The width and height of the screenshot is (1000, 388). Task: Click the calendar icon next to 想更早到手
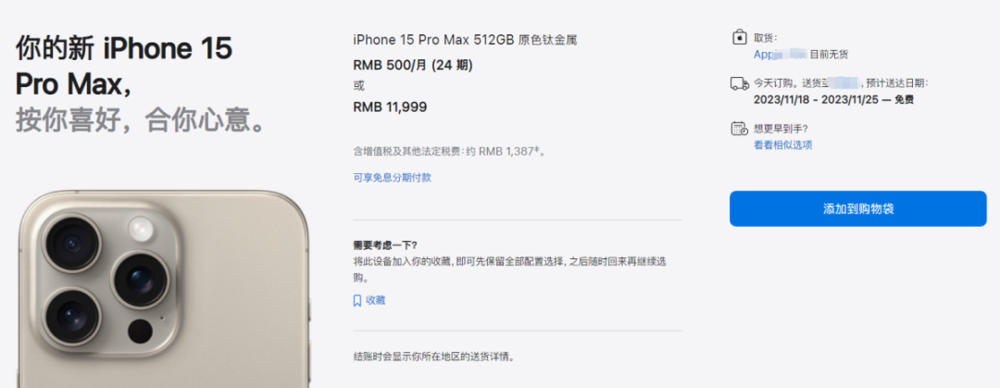coord(739,129)
